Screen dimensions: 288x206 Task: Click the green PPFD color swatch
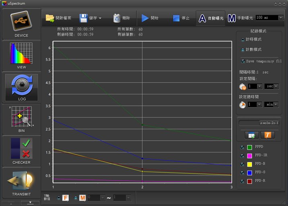pyautogui.click(x=249, y=147)
